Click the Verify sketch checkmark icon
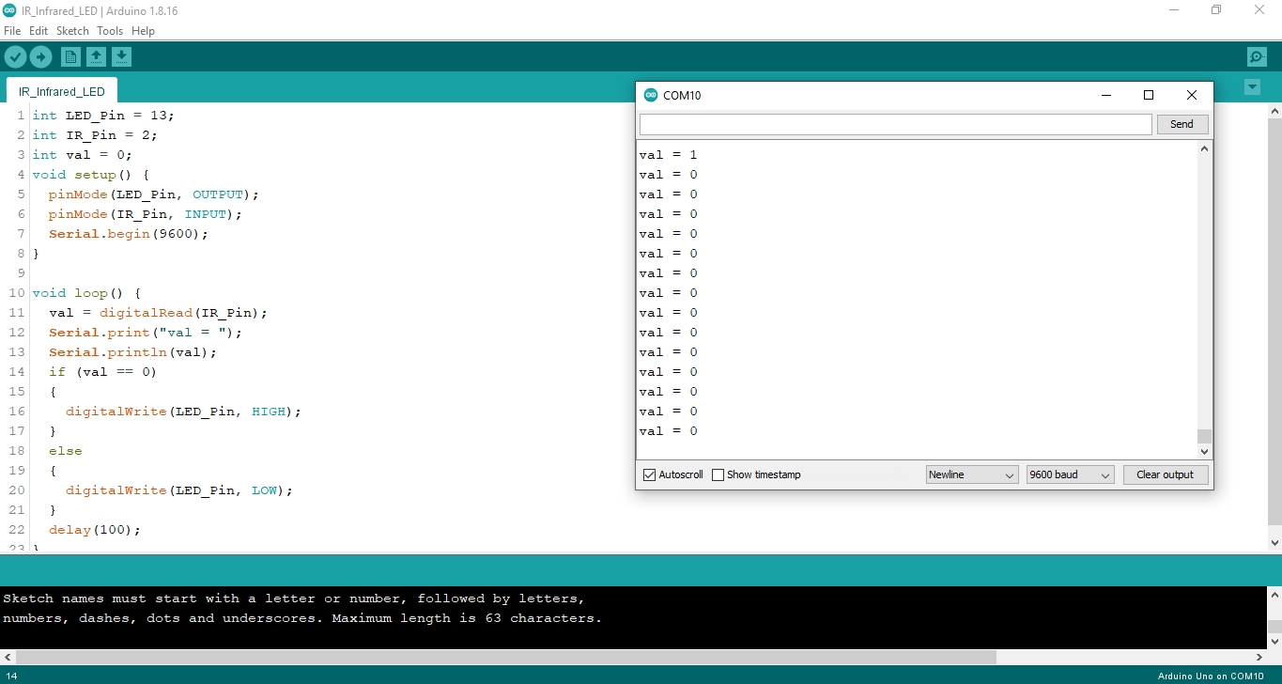Screen dimensions: 1282x684 15,57
